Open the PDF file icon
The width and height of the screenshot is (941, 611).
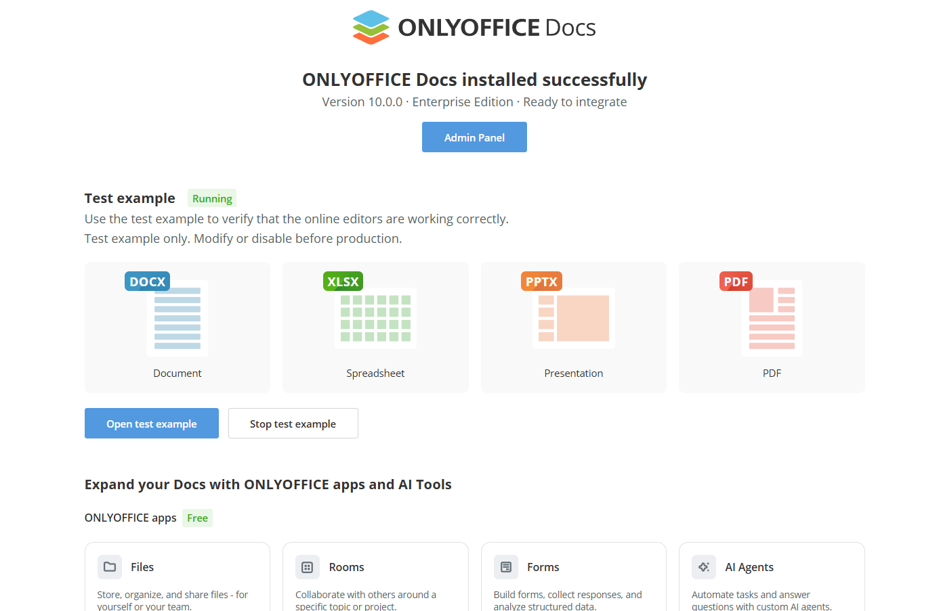pos(761,314)
